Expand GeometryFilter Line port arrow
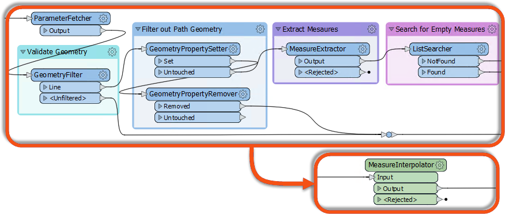 point(46,87)
